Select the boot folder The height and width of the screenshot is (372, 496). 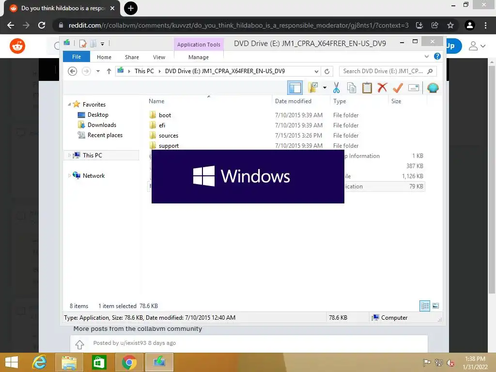click(165, 115)
